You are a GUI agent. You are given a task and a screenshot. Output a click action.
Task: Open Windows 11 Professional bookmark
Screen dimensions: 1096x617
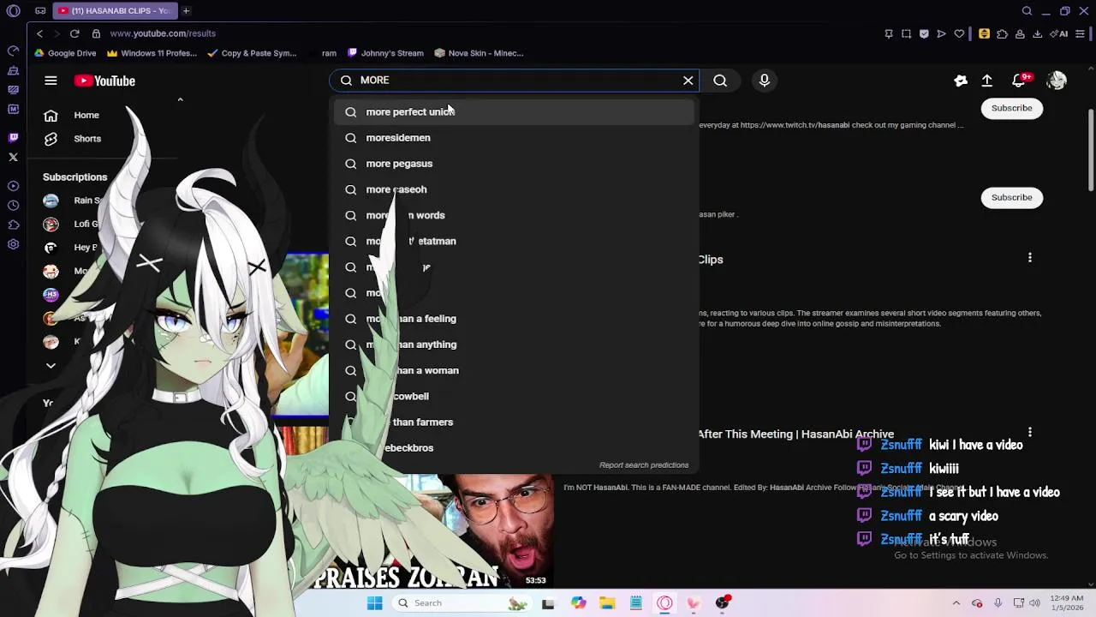[152, 53]
